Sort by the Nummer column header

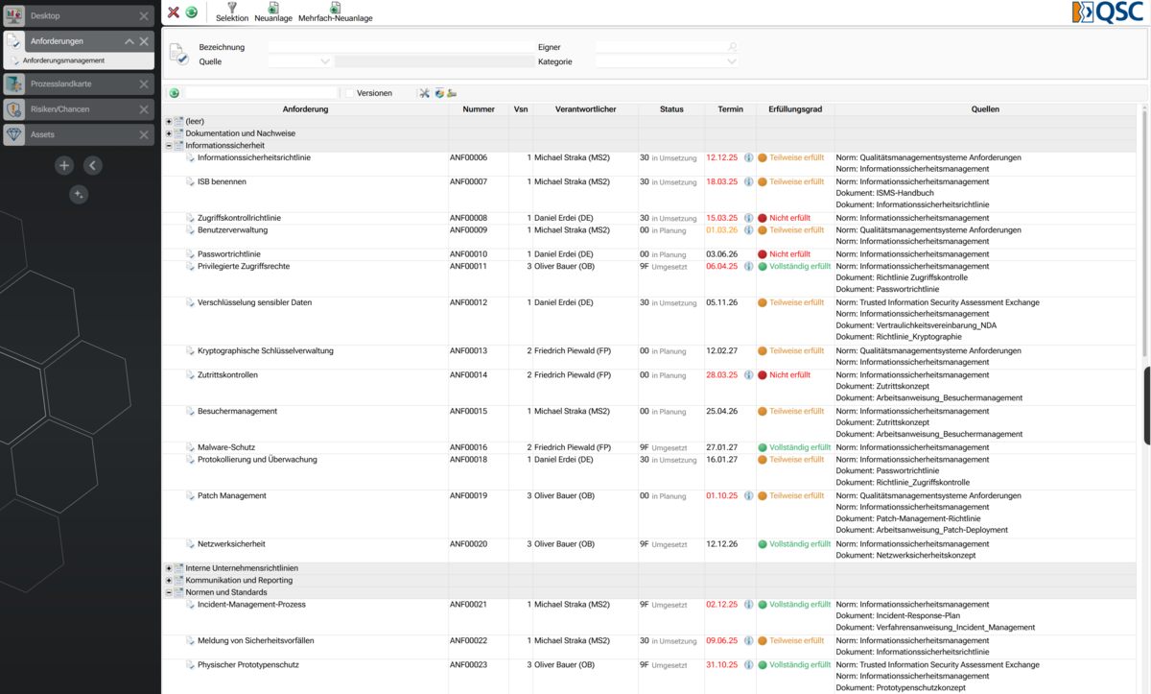coord(479,109)
